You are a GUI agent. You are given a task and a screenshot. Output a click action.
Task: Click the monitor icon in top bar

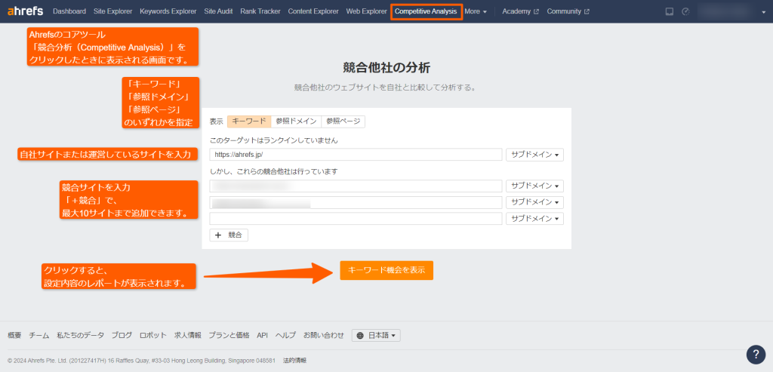670,11
